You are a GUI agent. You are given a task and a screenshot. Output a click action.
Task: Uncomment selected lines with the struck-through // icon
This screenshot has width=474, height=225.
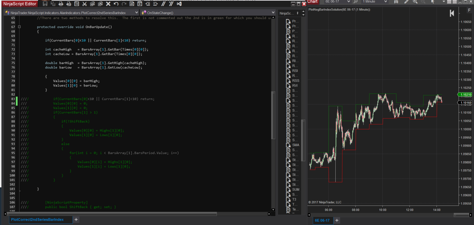click(x=171, y=4)
